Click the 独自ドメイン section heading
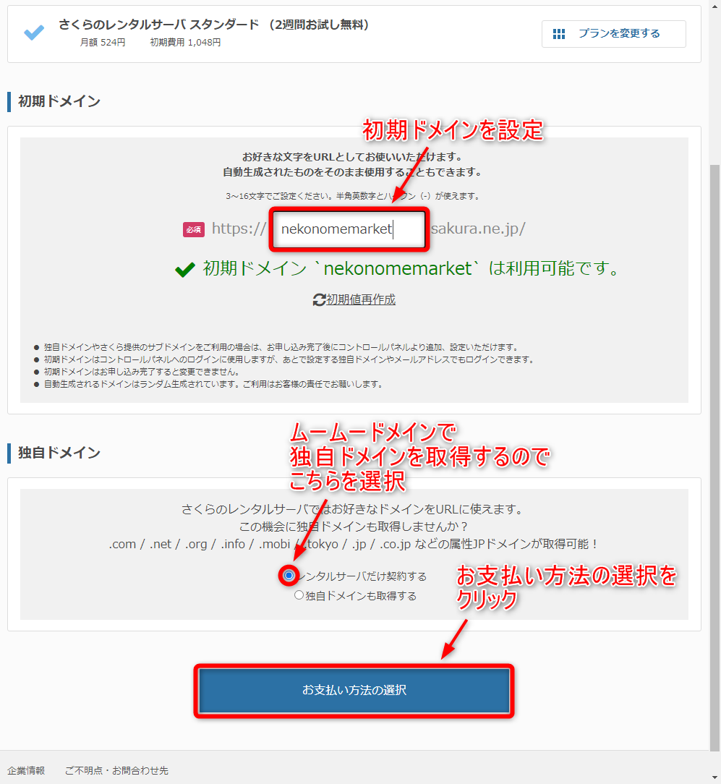 pyautogui.click(x=59, y=453)
